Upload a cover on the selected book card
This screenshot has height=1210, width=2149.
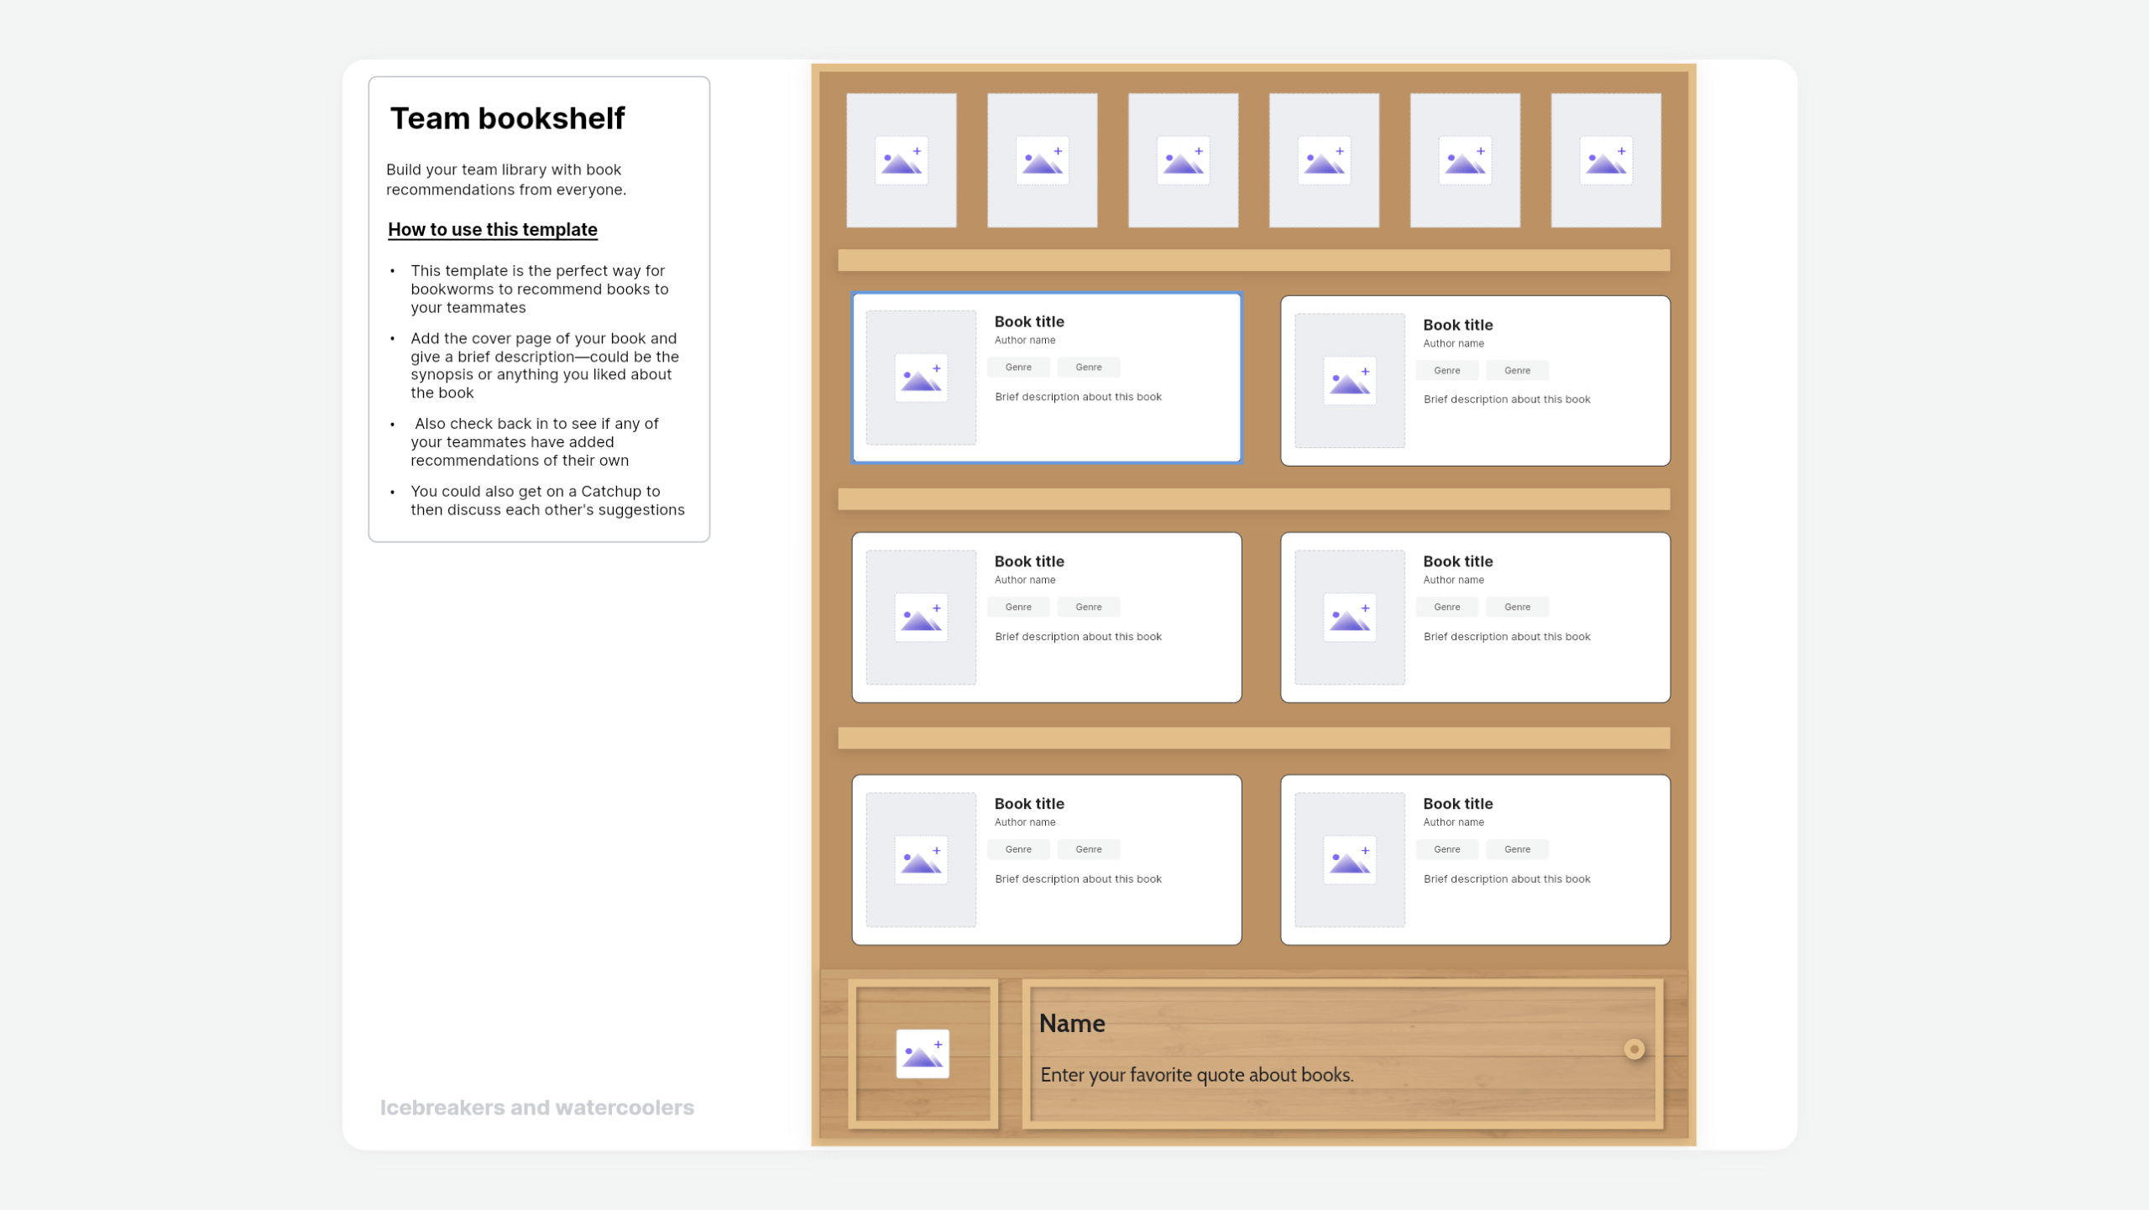tap(921, 378)
